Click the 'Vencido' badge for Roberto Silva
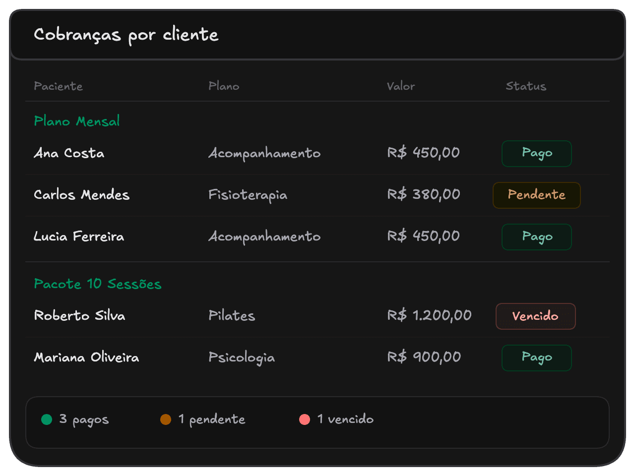 point(536,316)
